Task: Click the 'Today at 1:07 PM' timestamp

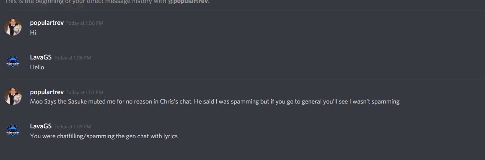Action: coord(85,92)
